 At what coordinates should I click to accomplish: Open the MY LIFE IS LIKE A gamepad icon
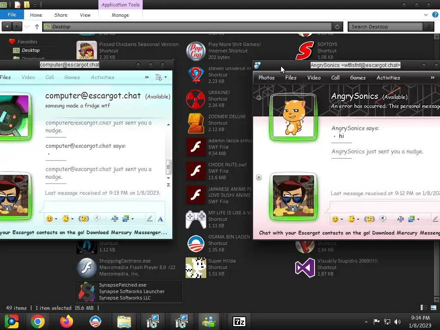coord(196,219)
